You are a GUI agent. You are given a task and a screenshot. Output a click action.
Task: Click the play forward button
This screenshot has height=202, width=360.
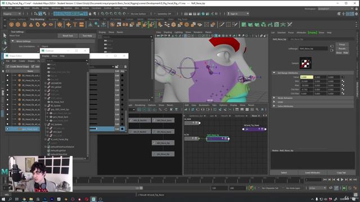pos(342,180)
